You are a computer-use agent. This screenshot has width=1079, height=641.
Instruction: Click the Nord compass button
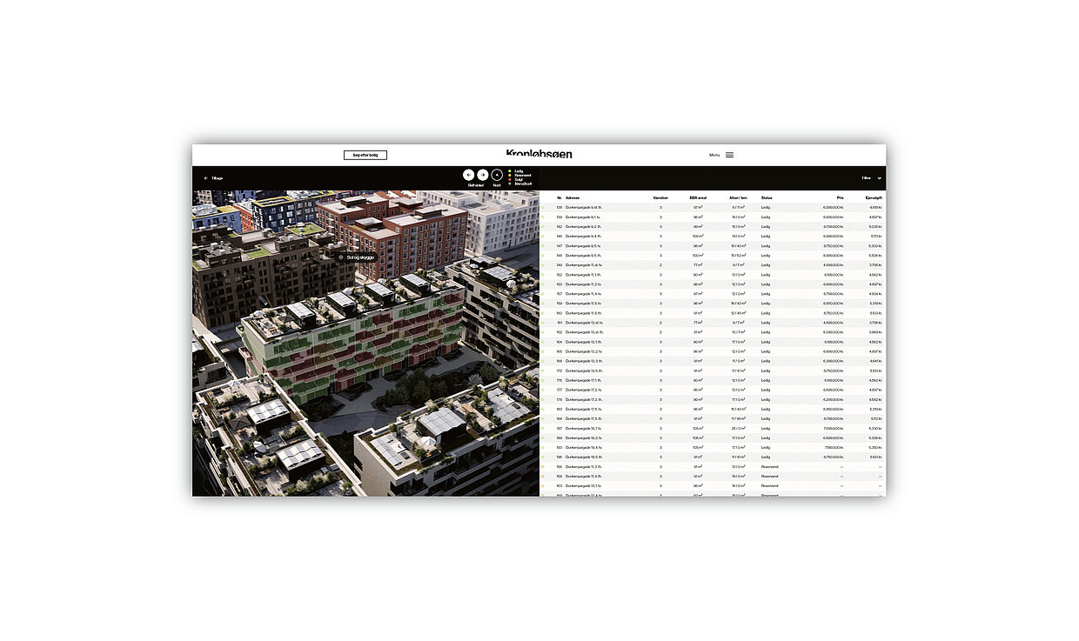(497, 175)
